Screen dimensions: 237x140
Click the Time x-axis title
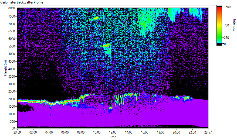coord(113,137)
